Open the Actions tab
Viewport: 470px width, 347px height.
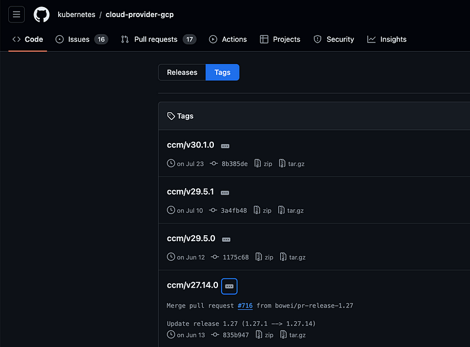[x=228, y=39]
